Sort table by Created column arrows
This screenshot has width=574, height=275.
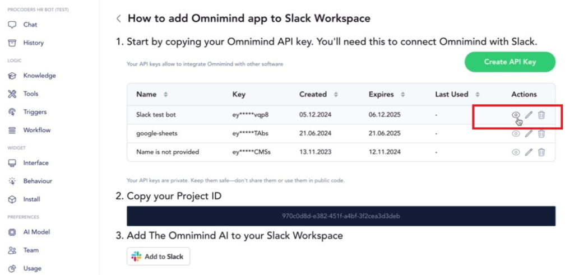[x=336, y=94]
